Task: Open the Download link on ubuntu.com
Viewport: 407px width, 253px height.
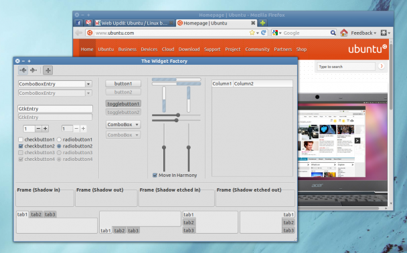Action: pyautogui.click(x=189, y=49)
